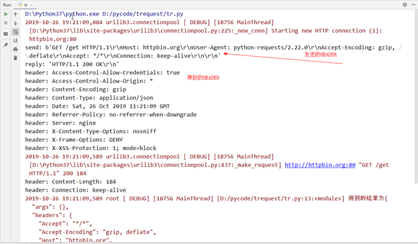
Task: Click the 'header: X-XSS-Protection: 1; mode=block' line
Action: [x=91, y=148]
